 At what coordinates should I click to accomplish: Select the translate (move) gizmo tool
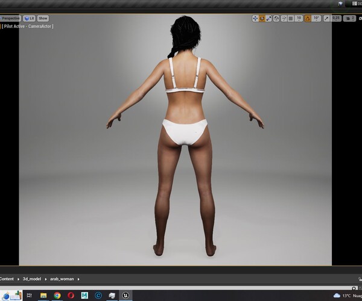click(255, 19)
